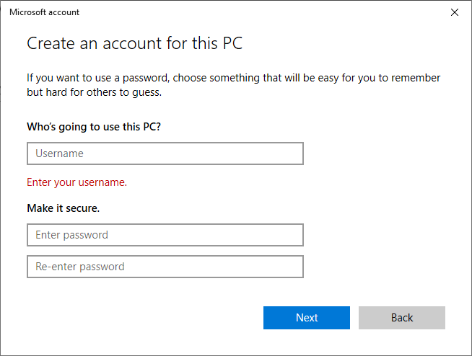
Task: Focus the Enter password field
Action: pos(165,235)
